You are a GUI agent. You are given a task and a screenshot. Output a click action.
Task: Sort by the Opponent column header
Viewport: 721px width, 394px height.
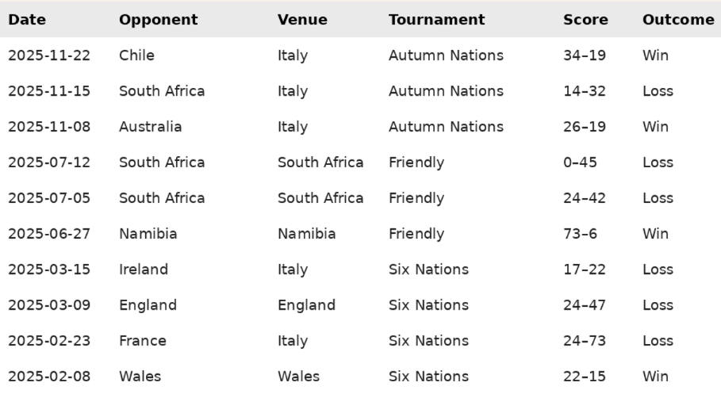(x=158, y=20)
